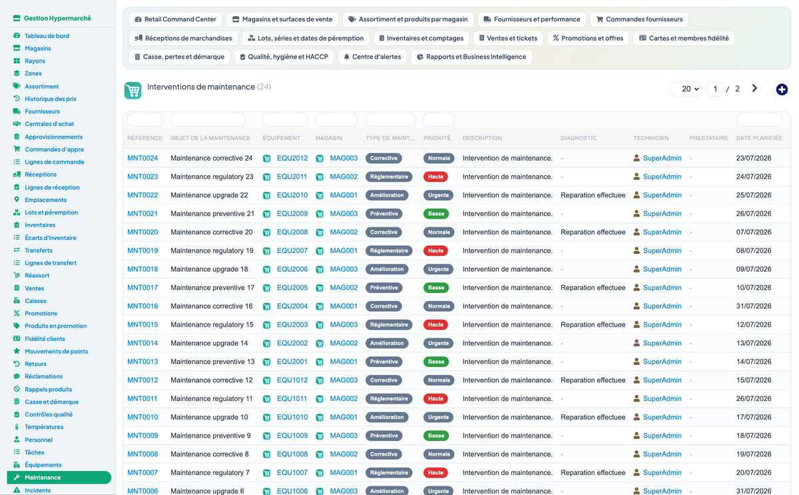
Task: Click date 23/07/2026 in MNT0024 row
Action: (x=754, y=159)
